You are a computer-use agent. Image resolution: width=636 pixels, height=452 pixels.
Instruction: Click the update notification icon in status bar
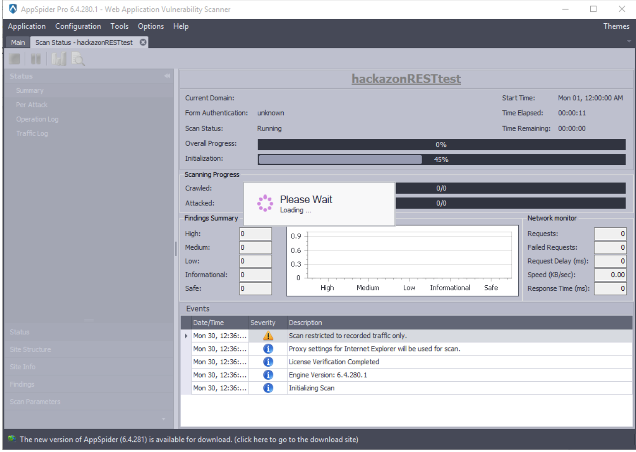tap(12, 440)
